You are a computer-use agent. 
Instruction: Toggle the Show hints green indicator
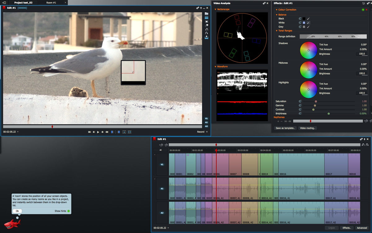tap(69, 211)
